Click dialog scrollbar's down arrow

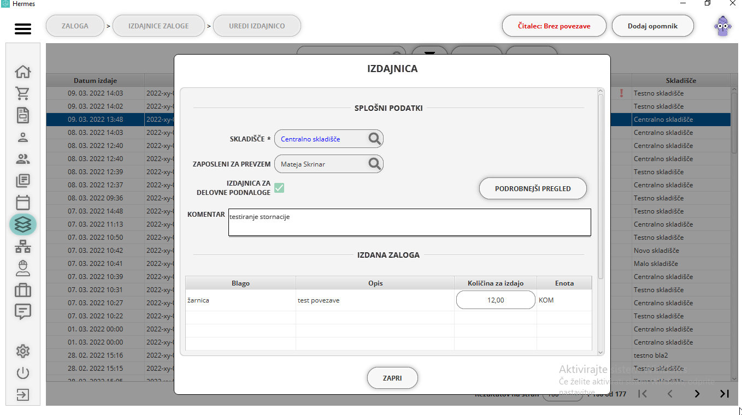601,352
